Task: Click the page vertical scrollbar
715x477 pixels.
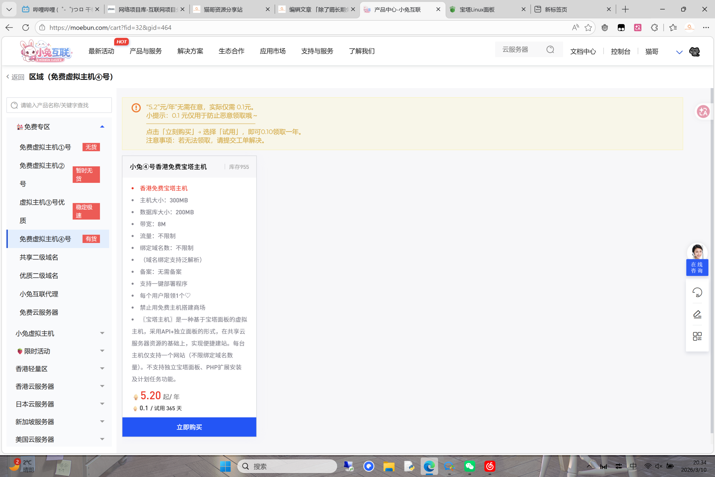Action: (712, 260)
